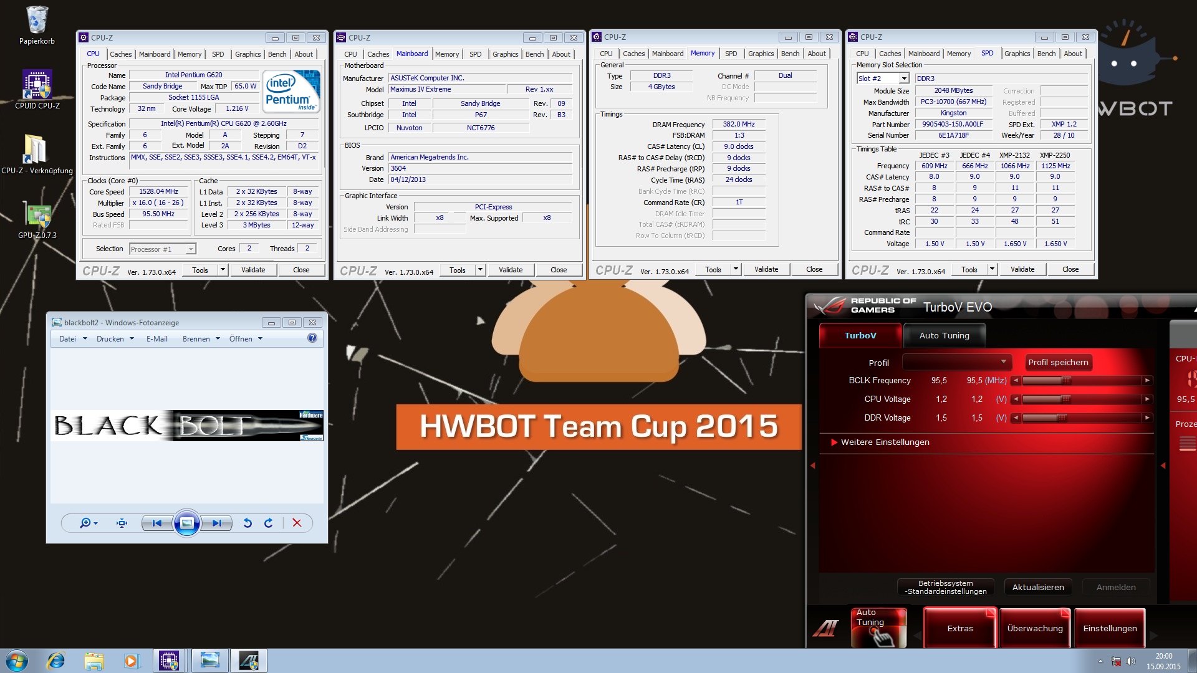Screen dimensions: 1197x673
Task: Click the photo viewer help icon
Action: pyautogui.click(x=312, y=338)
